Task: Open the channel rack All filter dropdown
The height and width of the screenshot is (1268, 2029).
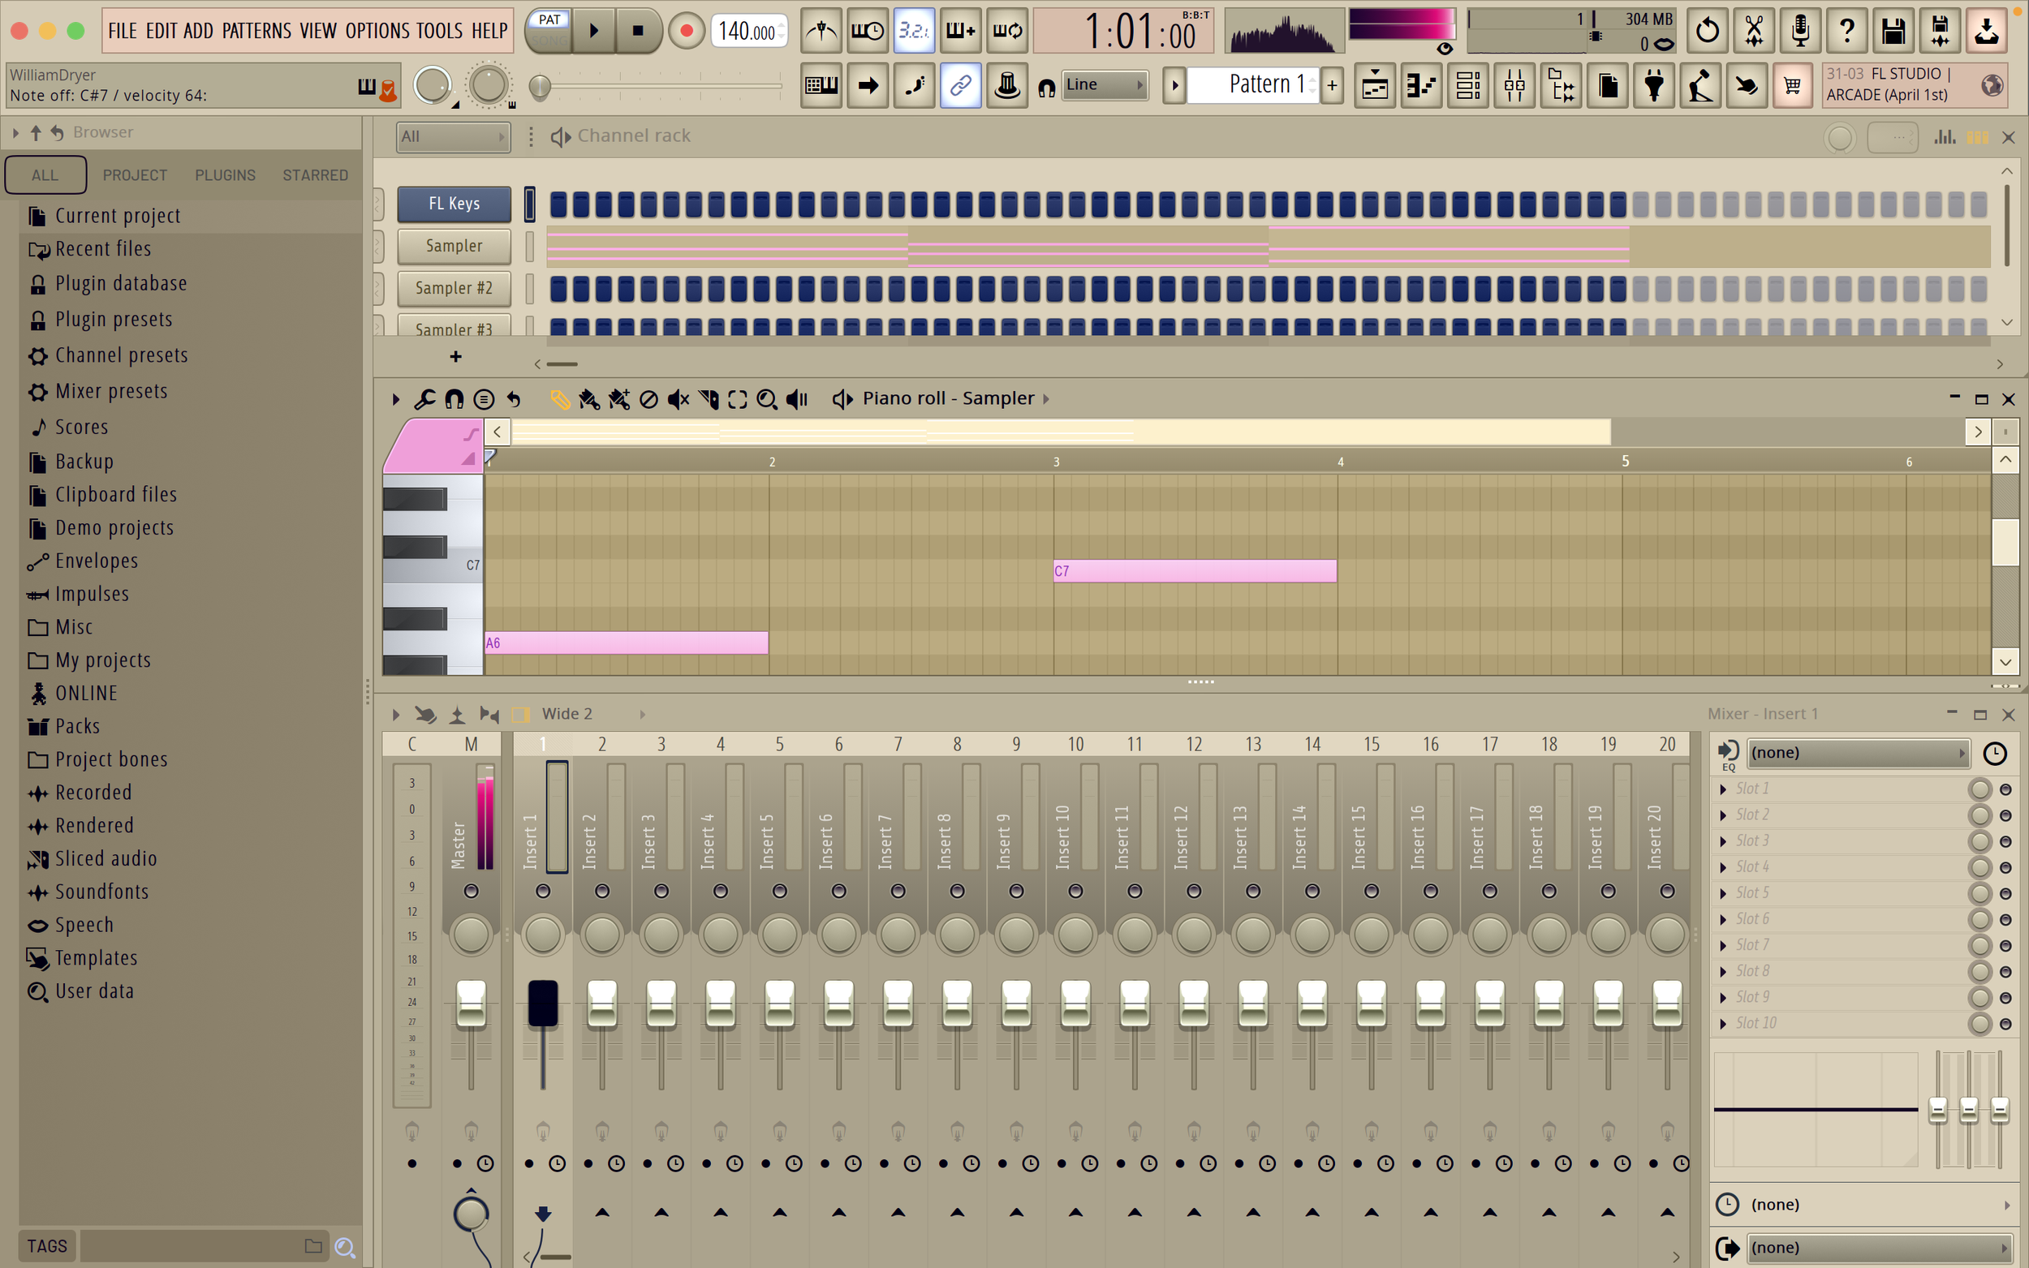Action: [453, 136]
